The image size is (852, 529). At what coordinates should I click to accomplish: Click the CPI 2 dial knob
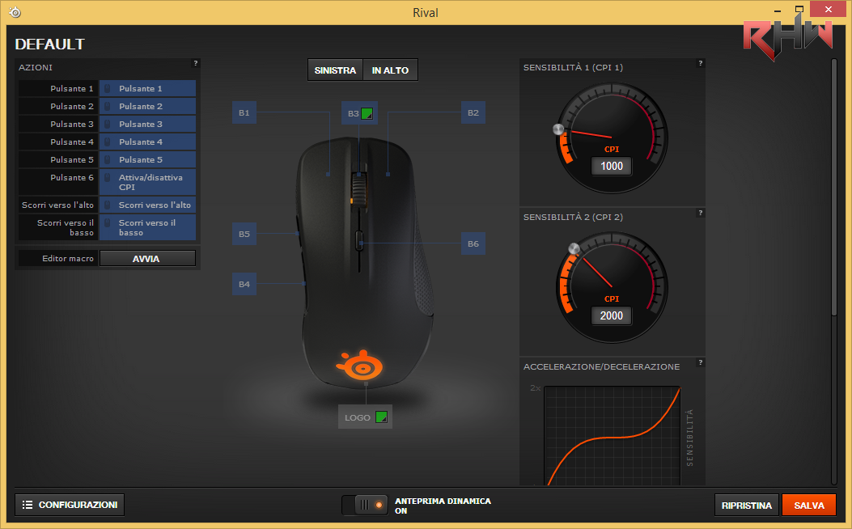(574, 249)
